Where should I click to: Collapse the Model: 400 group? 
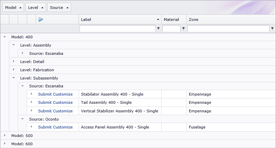[4, 37]
